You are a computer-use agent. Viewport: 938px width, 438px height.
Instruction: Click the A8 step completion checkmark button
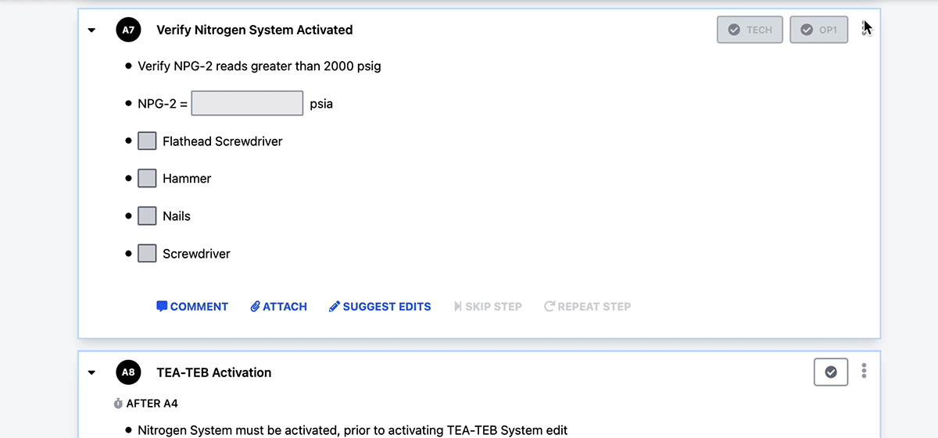(831, 372)
